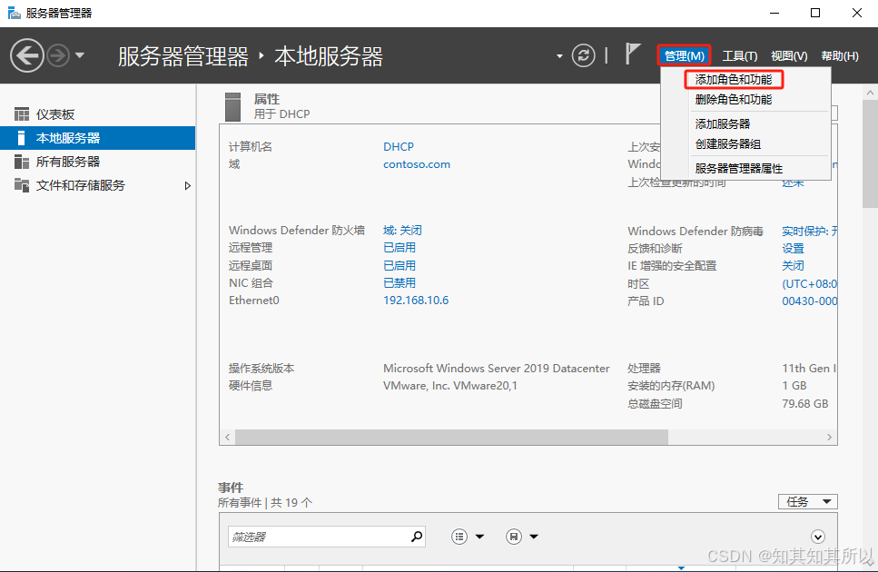The height and width of the screenshot is (572, 878).
Task: Click the 11th Gen processor value
Action: tap(809, 369)
